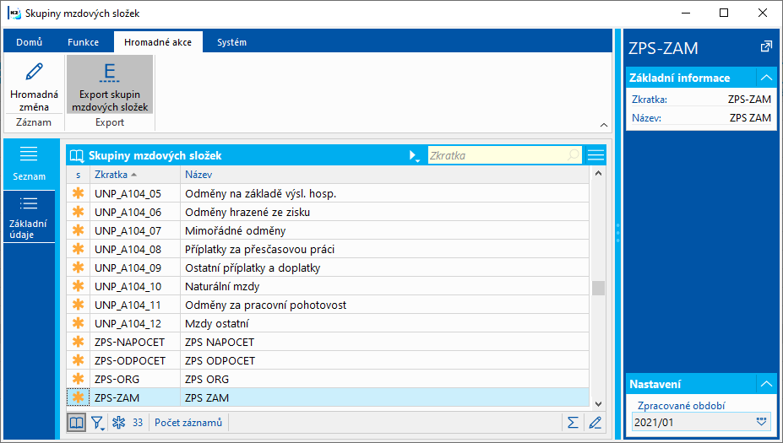Viewport: 783px width, 443px height.
Task: Click the s column header
Action: point(78,175)
